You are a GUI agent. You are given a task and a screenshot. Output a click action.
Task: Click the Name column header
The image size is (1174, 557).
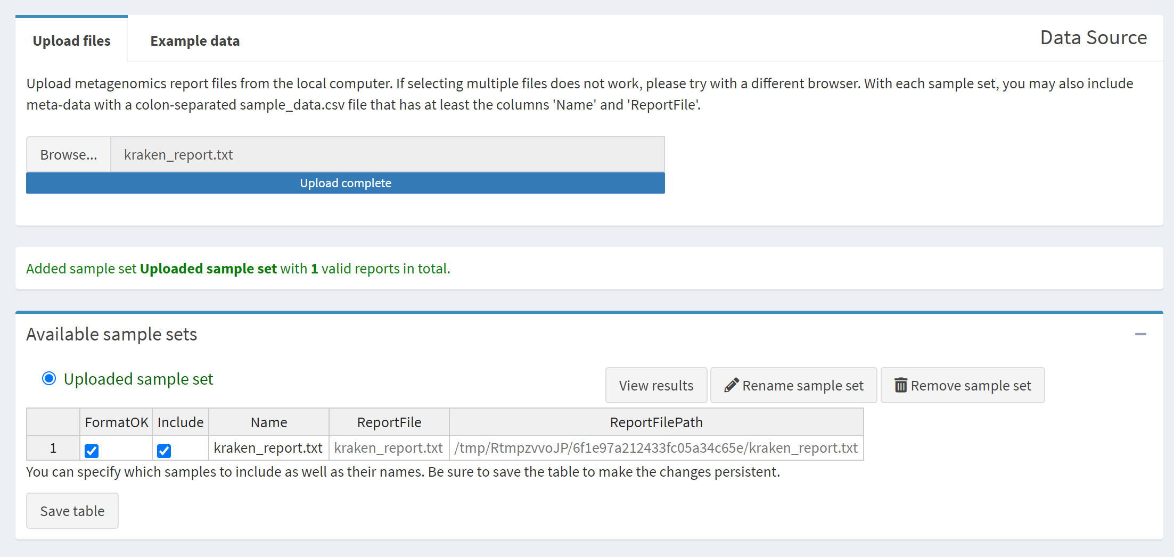point(268,422)
